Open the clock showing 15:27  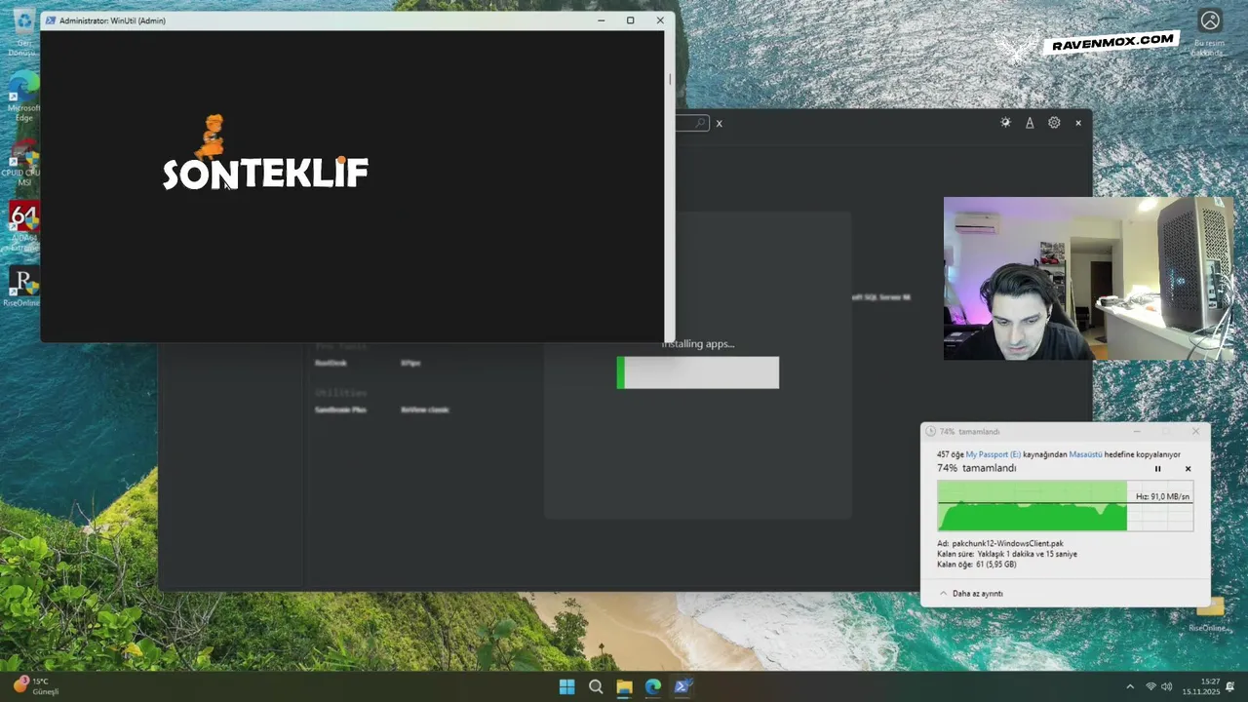pyautogui.click(x=1201, y=686)
